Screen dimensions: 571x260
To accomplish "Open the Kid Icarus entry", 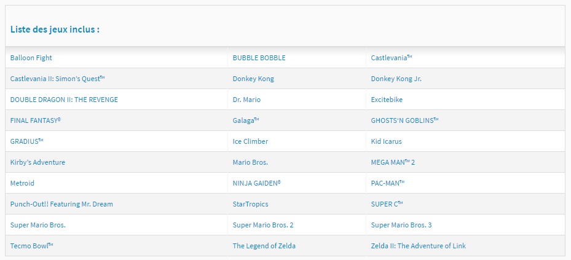I will [x=387, y=141].
